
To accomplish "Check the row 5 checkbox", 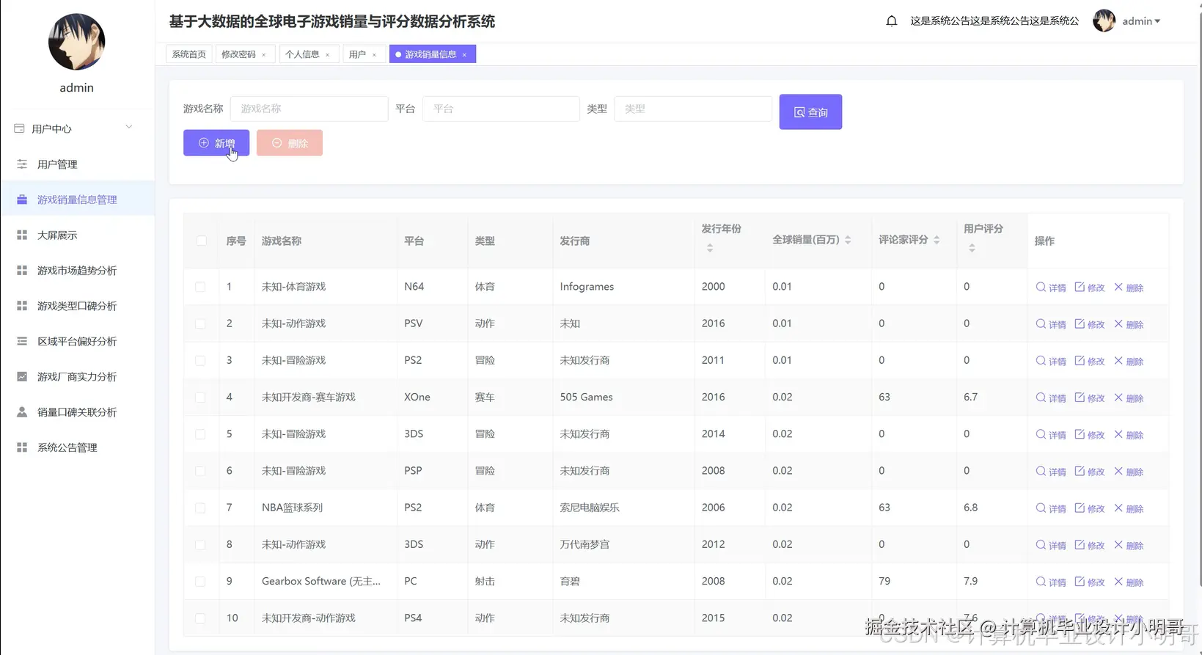I will pos(200,434).
